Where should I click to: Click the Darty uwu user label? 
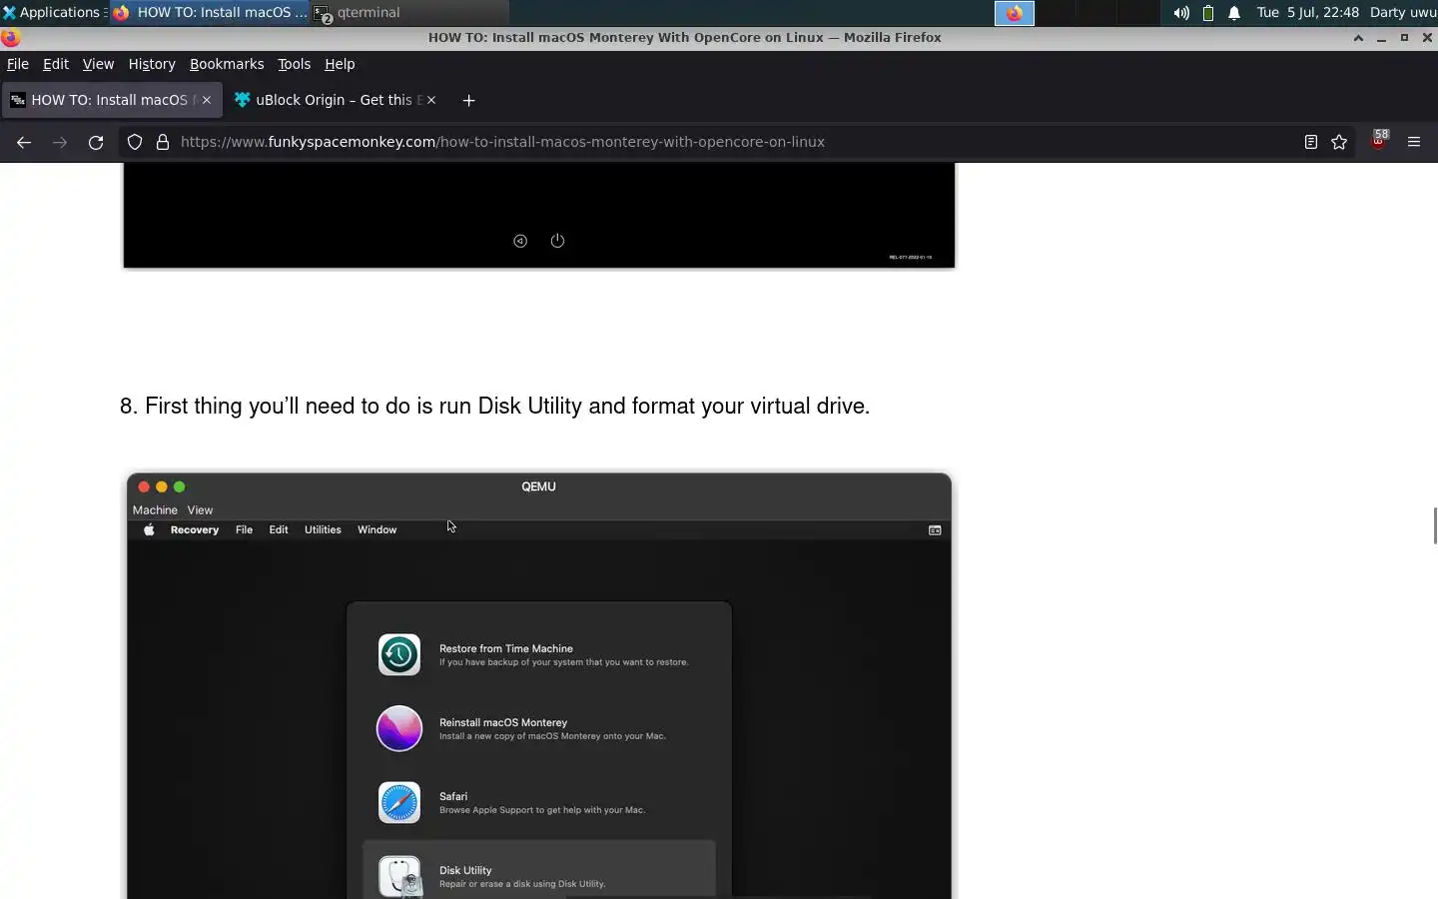(1402, 13)
